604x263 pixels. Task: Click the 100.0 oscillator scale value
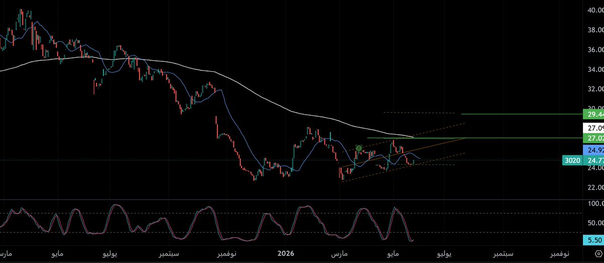click(x=594, y=204)
